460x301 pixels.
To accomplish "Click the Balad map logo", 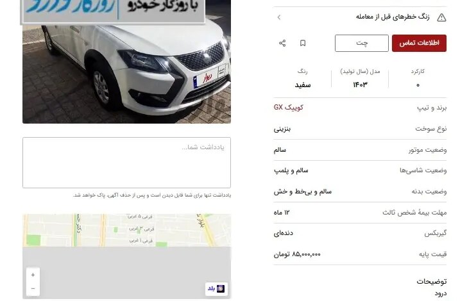I will [216, 289].
